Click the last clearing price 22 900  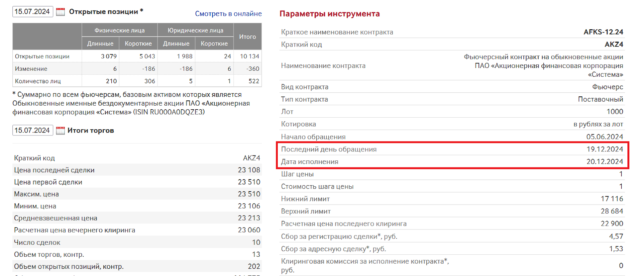[612, 224]
